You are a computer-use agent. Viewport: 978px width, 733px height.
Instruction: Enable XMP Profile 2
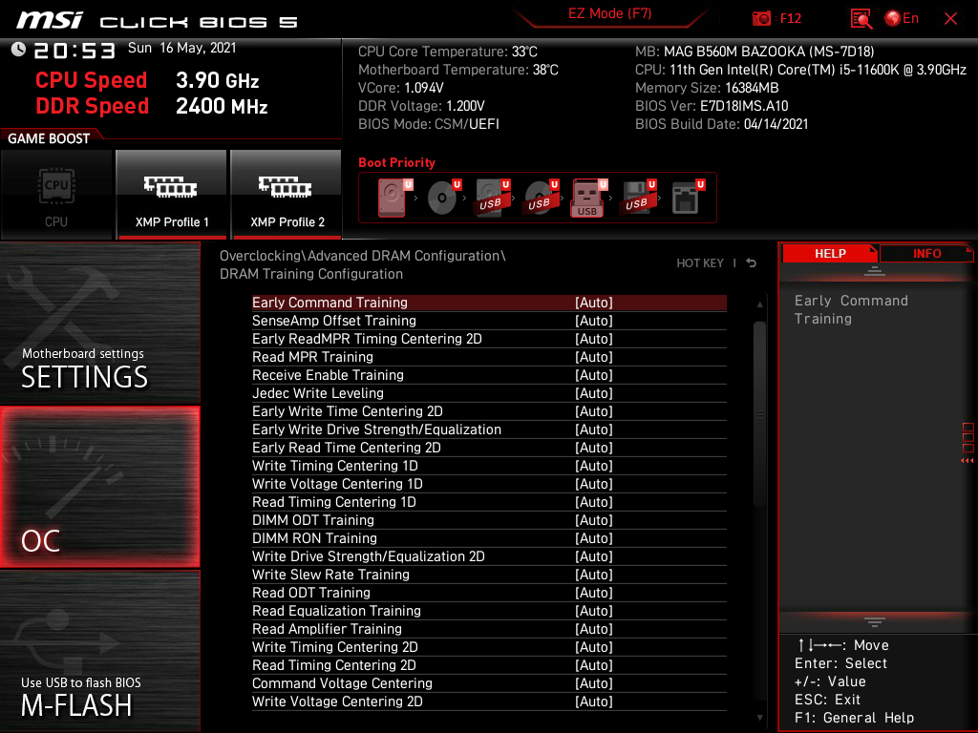point(287,195)
